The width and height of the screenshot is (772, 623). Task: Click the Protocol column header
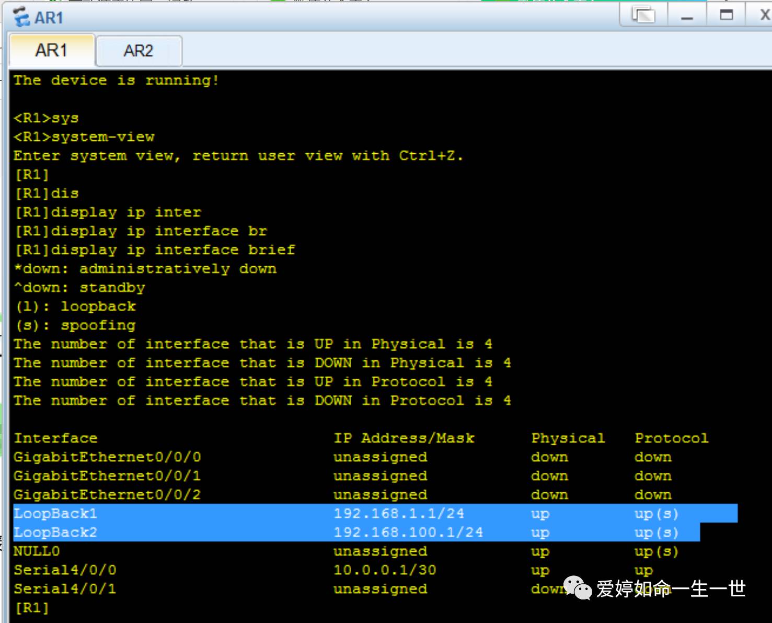pos(671,438)
